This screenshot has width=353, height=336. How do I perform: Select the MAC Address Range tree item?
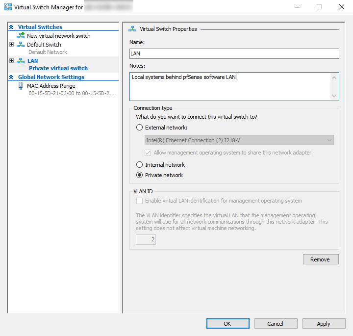pos(51,86)
